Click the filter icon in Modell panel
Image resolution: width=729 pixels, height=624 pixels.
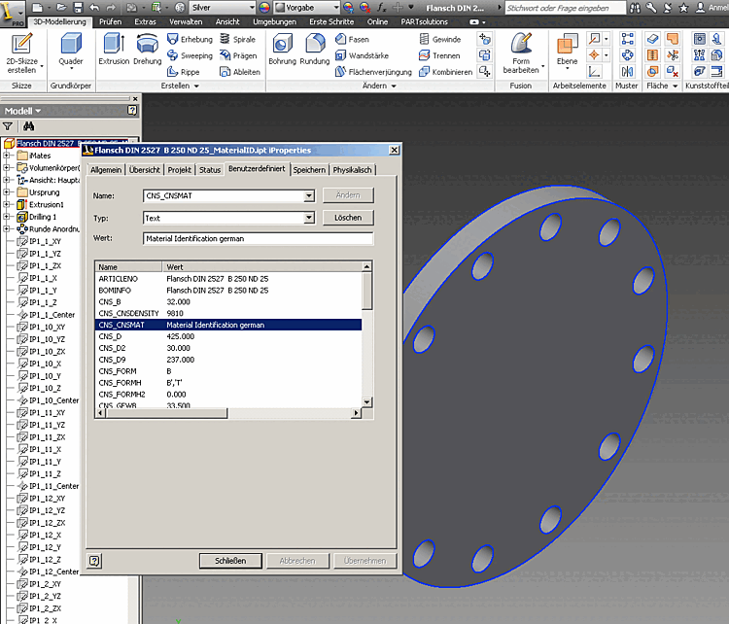pyautogui.click(x=9, y=126)
